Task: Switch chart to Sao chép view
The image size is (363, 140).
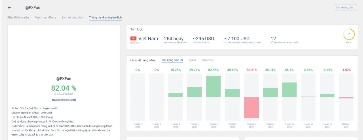Action: coord(208,60)
